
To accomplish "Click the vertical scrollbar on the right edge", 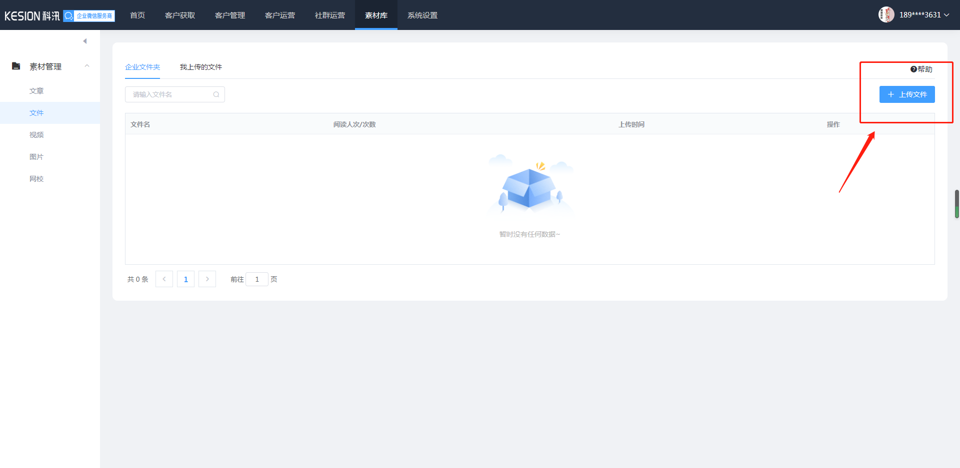I will pos(956,204).
